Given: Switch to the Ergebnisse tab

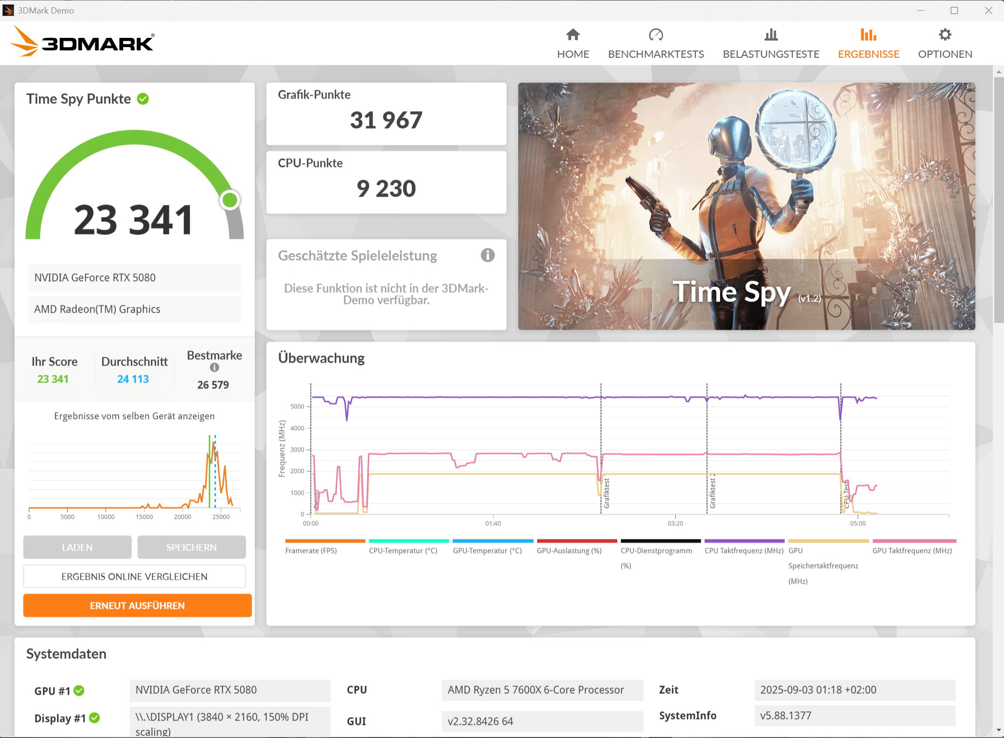Looking at the screenshot, I should [x=868, y=54].
